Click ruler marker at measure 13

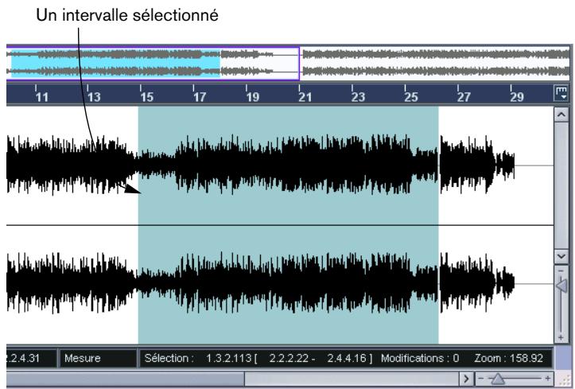94,97
